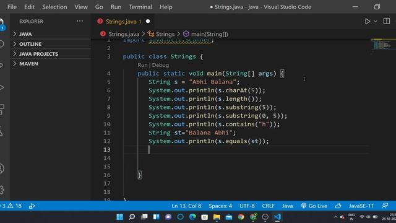Screen dimensions: 396x223
Task: Open the Teams Chat taskbar icon
Action: (168, 217)
